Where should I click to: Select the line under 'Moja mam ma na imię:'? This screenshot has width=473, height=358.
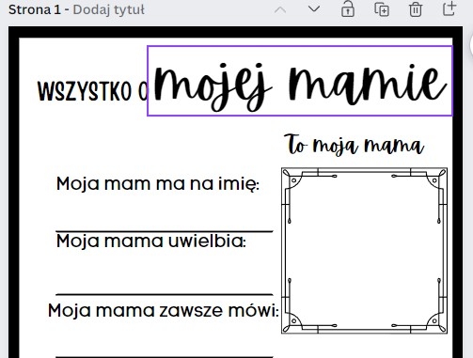165,231
